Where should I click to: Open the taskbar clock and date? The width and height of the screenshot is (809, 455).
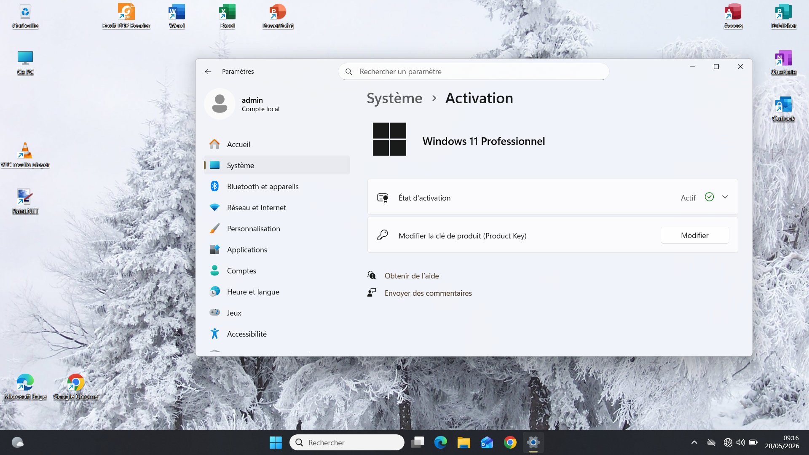point(782,442)
